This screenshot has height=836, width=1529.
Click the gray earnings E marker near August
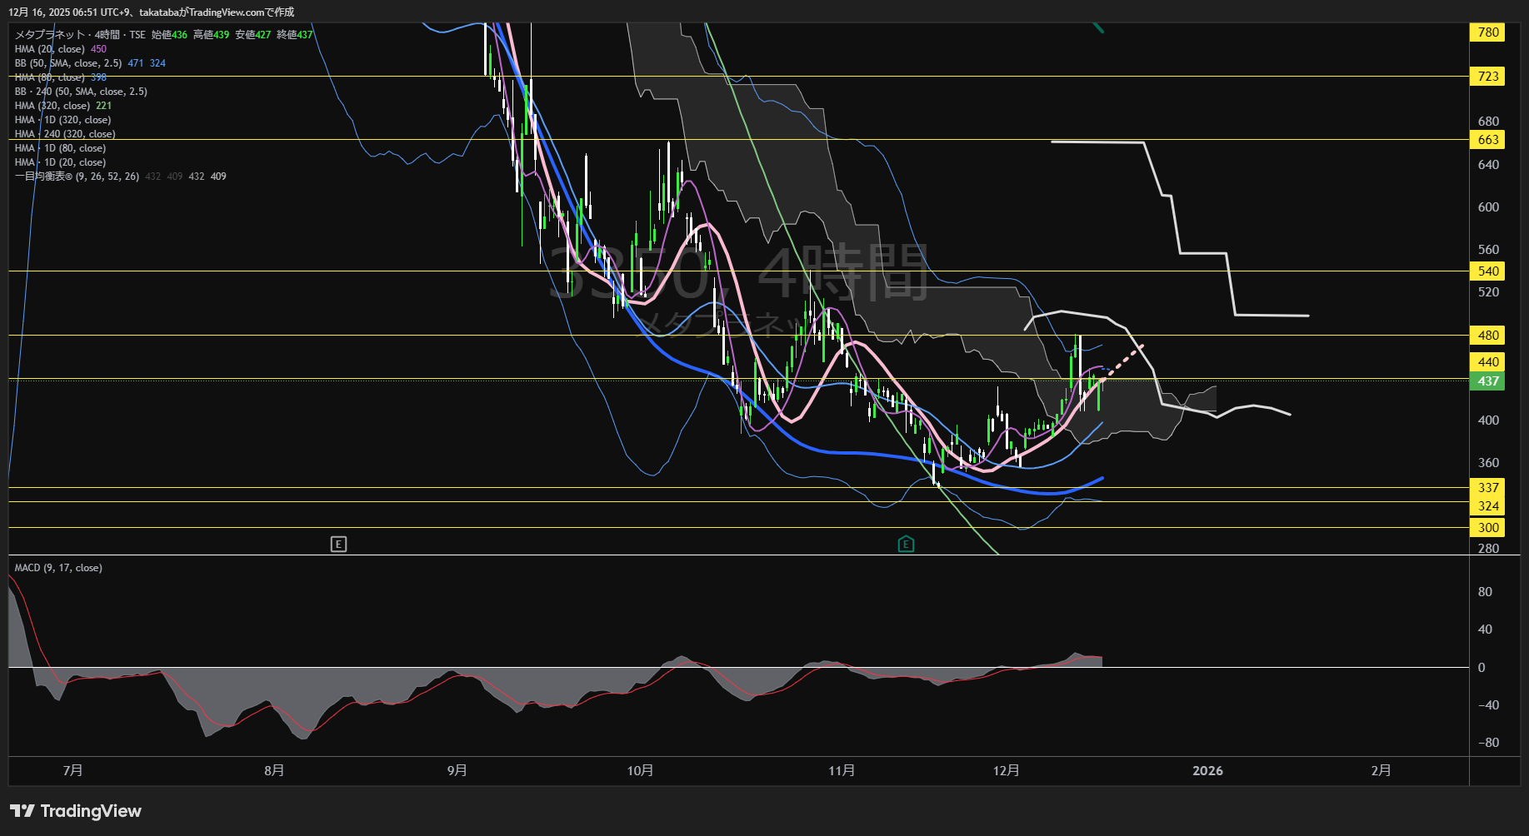click(338, 545)
